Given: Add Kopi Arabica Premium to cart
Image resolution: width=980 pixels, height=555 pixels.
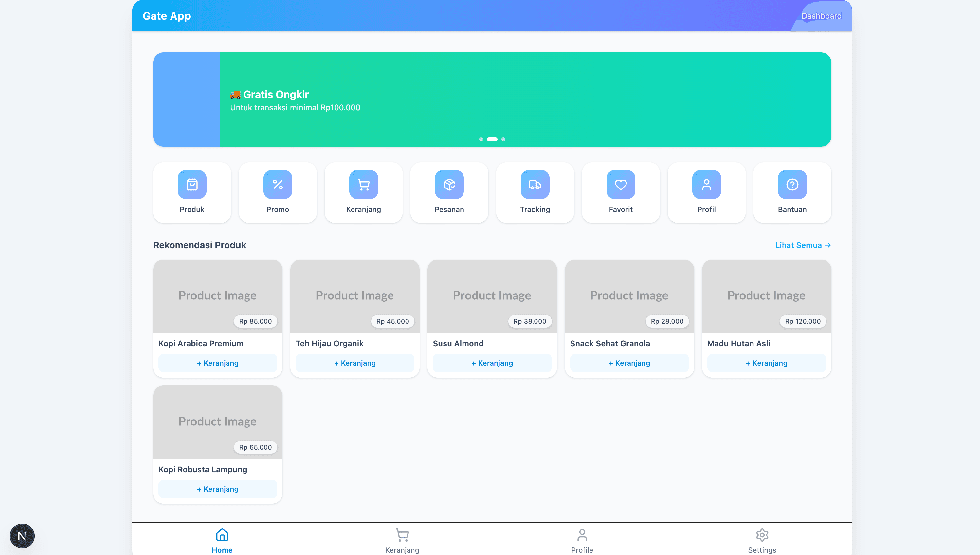Looking at the screenshot, I should click(x=218, y=363).
